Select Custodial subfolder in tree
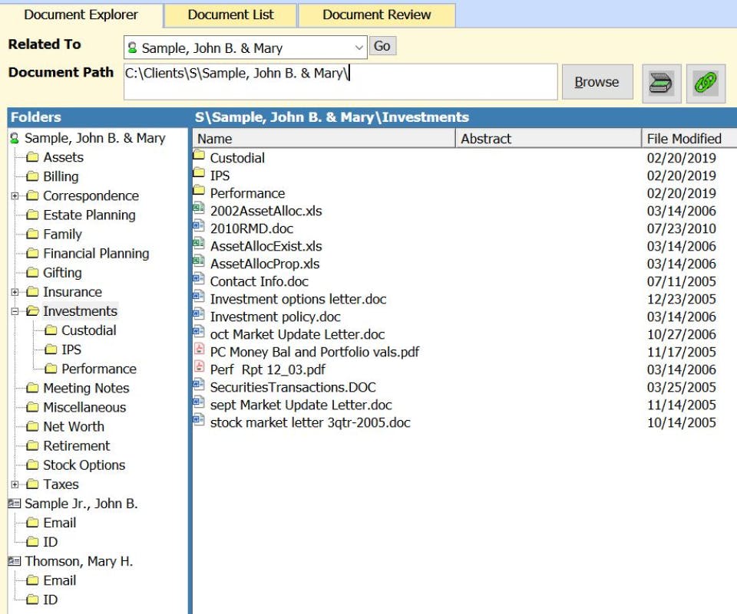This screenshot has height=614, width=737. click(x=89, y=330)
